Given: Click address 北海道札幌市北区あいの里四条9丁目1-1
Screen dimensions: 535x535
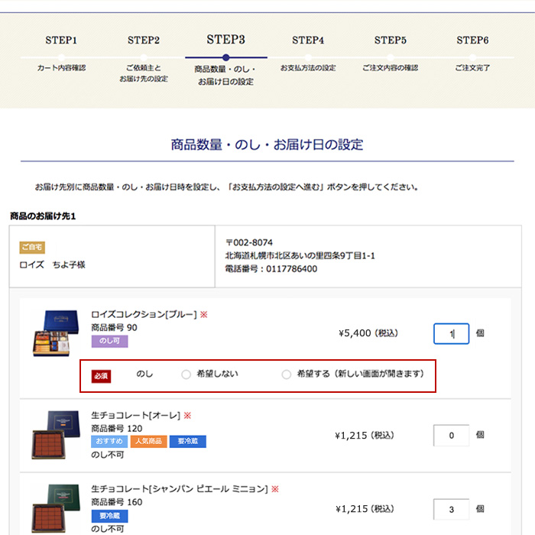Looking at the screenshot, I should coord(300,255).
